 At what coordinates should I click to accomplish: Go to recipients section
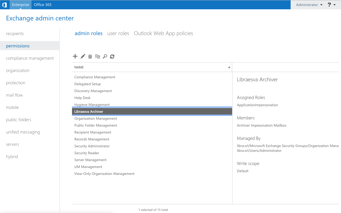click(x=15, y=34)
